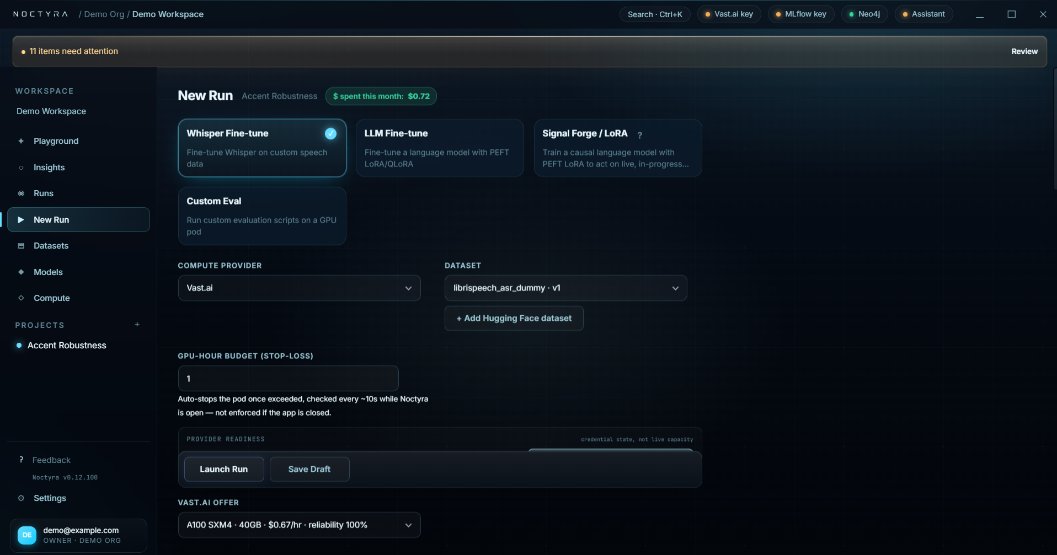Click the spent this month badge
1057x555 pixels.
[381, 96]
